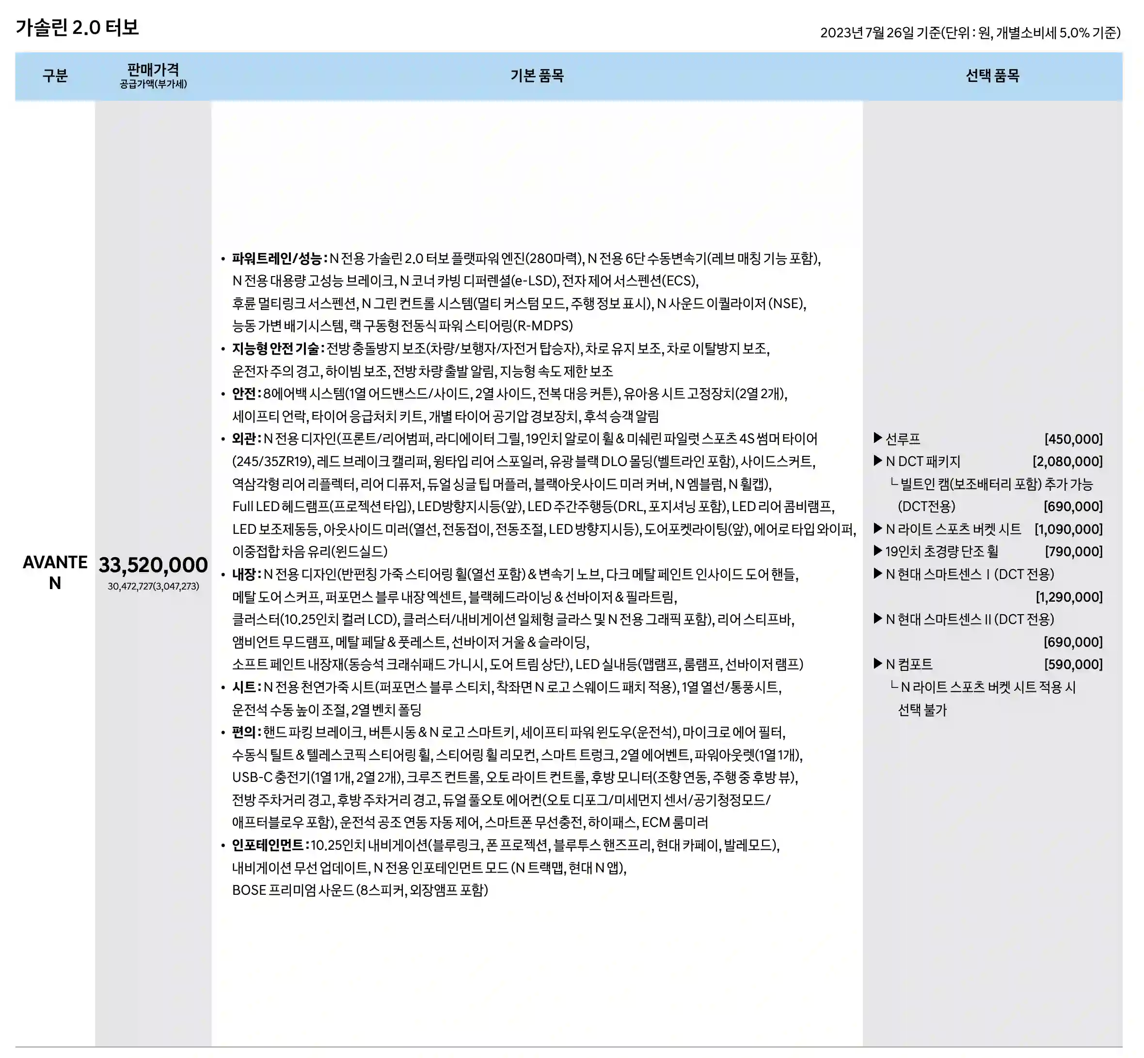Click the bucket seat price [1,090,000]
This screenshot has height=1058, width=1144.
(1068, 529)
